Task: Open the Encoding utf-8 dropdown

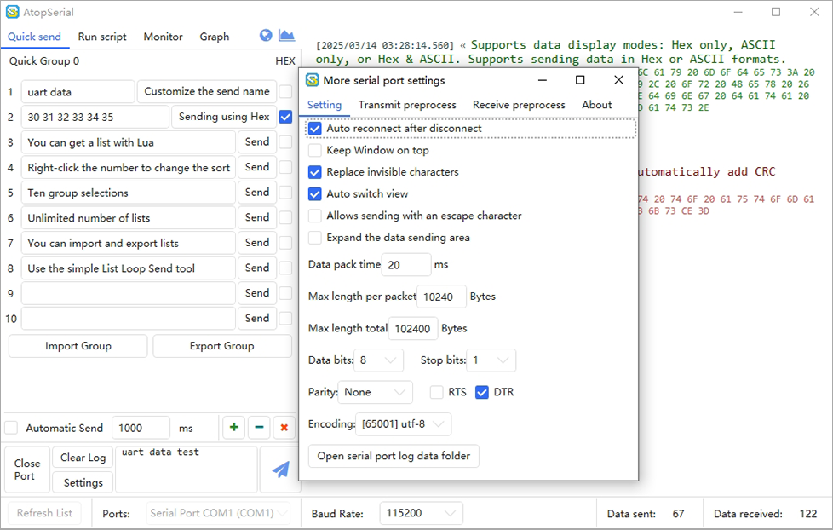Action: [x=403, y=424]
